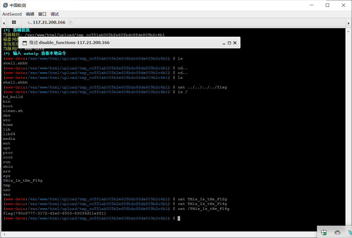The width and height of the screenshot is (352, 238).
Task: Click proc in the directory listing
Action: pos(8,153)
